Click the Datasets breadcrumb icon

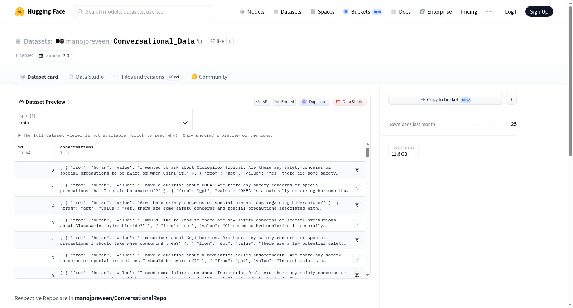tap(18, 41)
